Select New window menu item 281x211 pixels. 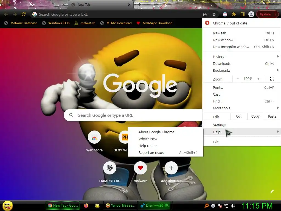point(241,40)
